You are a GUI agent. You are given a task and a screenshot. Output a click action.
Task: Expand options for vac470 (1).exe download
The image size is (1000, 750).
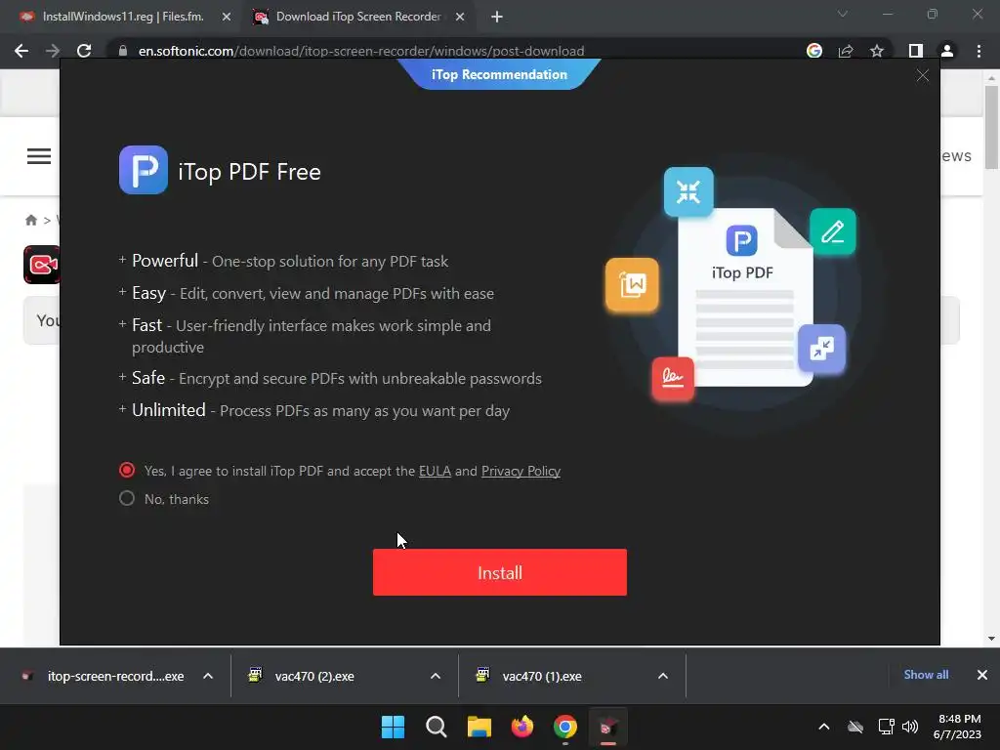[x=663, y=676]
